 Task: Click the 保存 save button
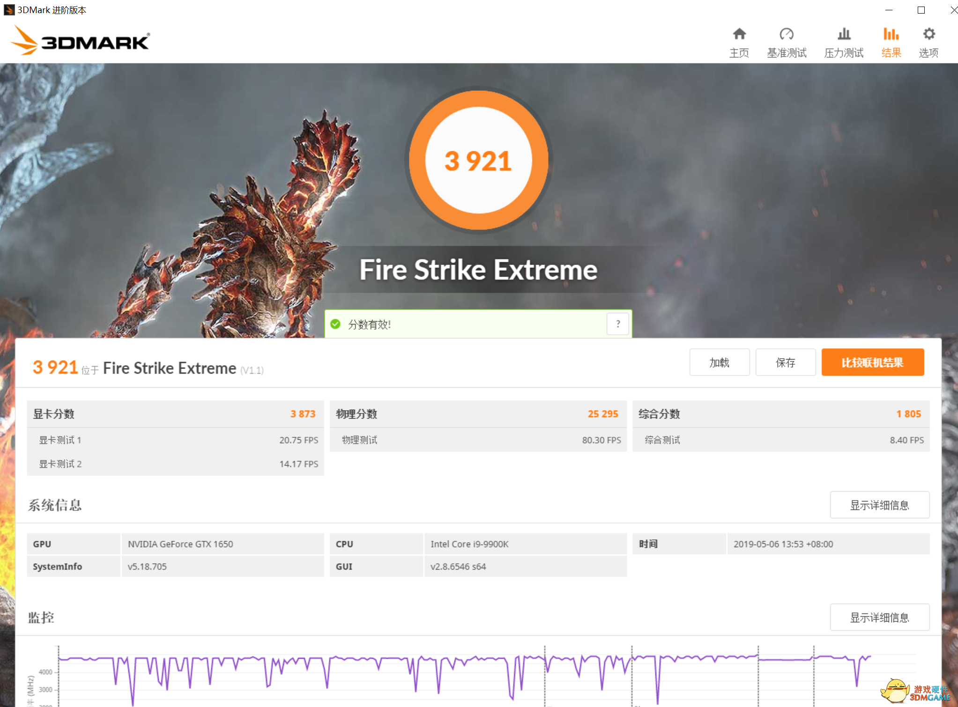pyautogui.click(x=786, y=362)
